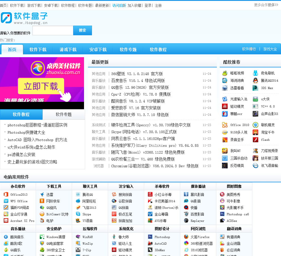Open the 呱呱视频 frog icon
This screenshot has width=281, height=256.
click(225, 73)
